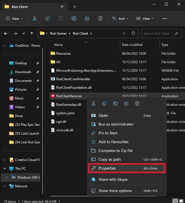Click the Delete trash icon in toolbar
This screenshot has width=185, height=203.
click(x=100, y=18)
